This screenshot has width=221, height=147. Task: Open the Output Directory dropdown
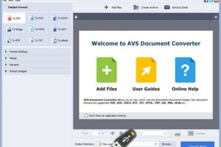coord(156,144)
